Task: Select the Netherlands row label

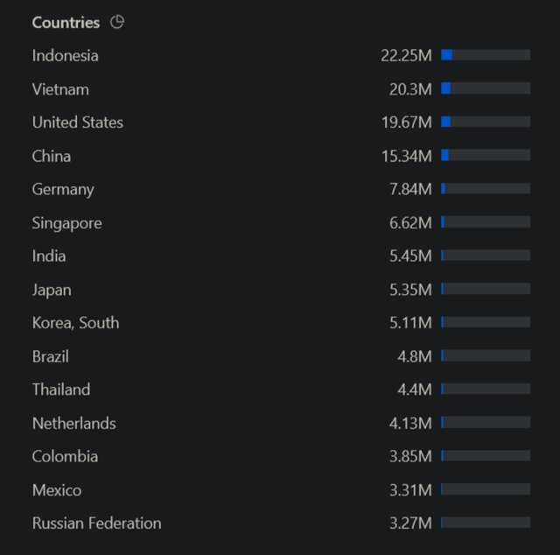Action: click(73, 424)
